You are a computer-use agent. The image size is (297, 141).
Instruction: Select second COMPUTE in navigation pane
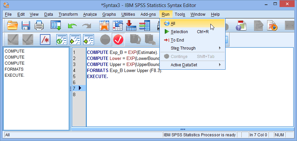[14, 57]
